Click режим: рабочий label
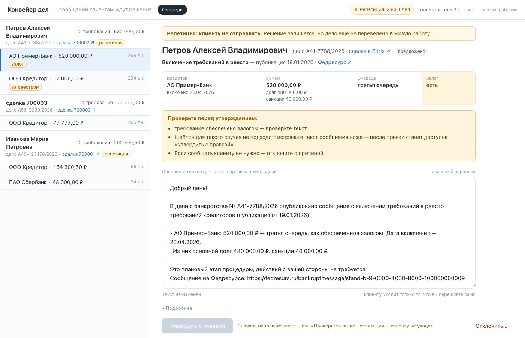 [x=499, y=10]
